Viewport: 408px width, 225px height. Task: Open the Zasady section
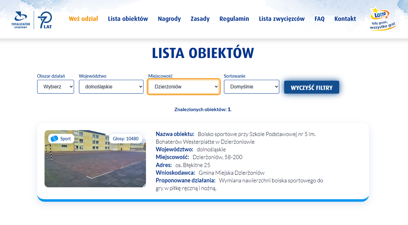click(200, 19)
